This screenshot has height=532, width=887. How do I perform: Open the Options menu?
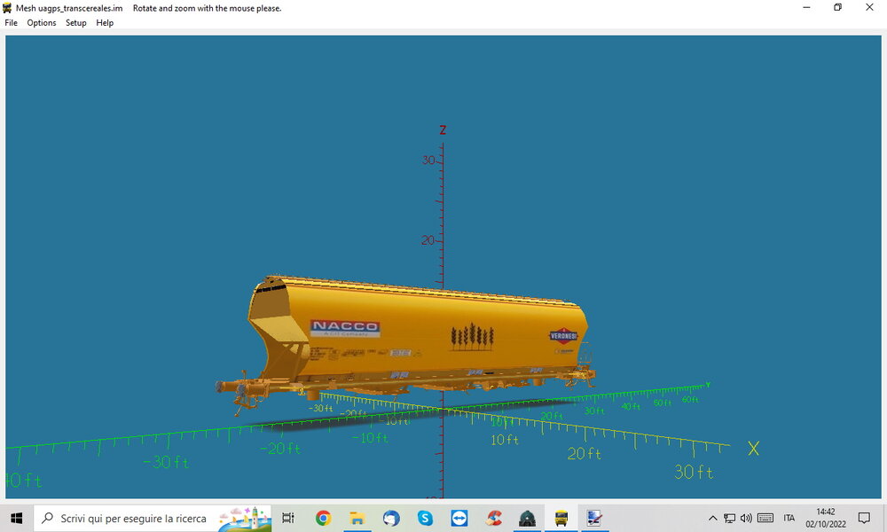pos(42,23)
